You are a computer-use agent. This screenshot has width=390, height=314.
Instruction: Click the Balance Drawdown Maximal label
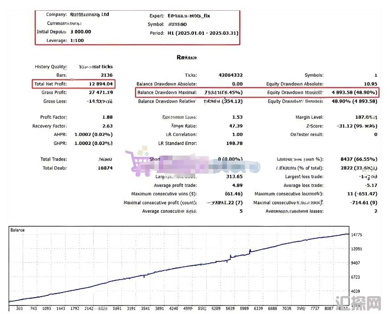click(x=167, y=93)
